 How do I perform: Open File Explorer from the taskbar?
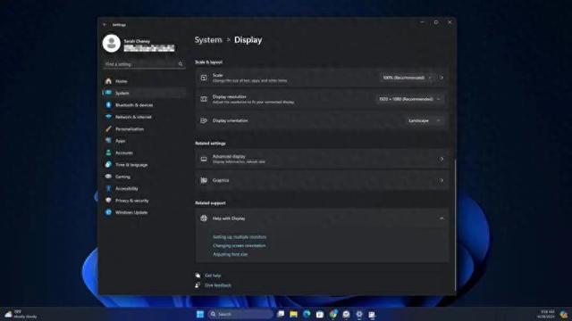tap(294, 314)
